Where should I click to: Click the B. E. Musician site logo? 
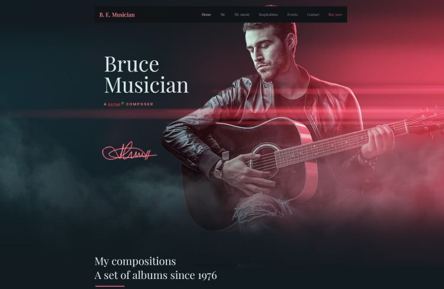pyautogui.click(x=117, y=15)
